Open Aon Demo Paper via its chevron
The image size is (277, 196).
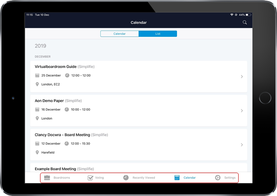[242, 111]
